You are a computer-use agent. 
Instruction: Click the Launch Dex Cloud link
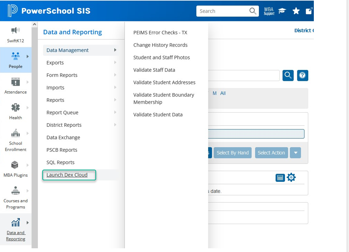pos(67,175)
